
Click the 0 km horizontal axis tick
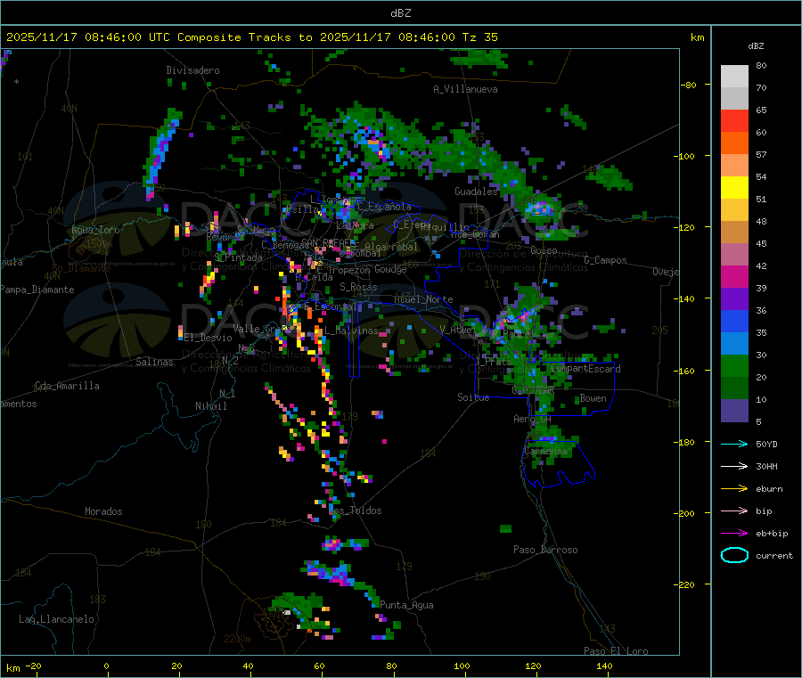[x=106, y=666]
